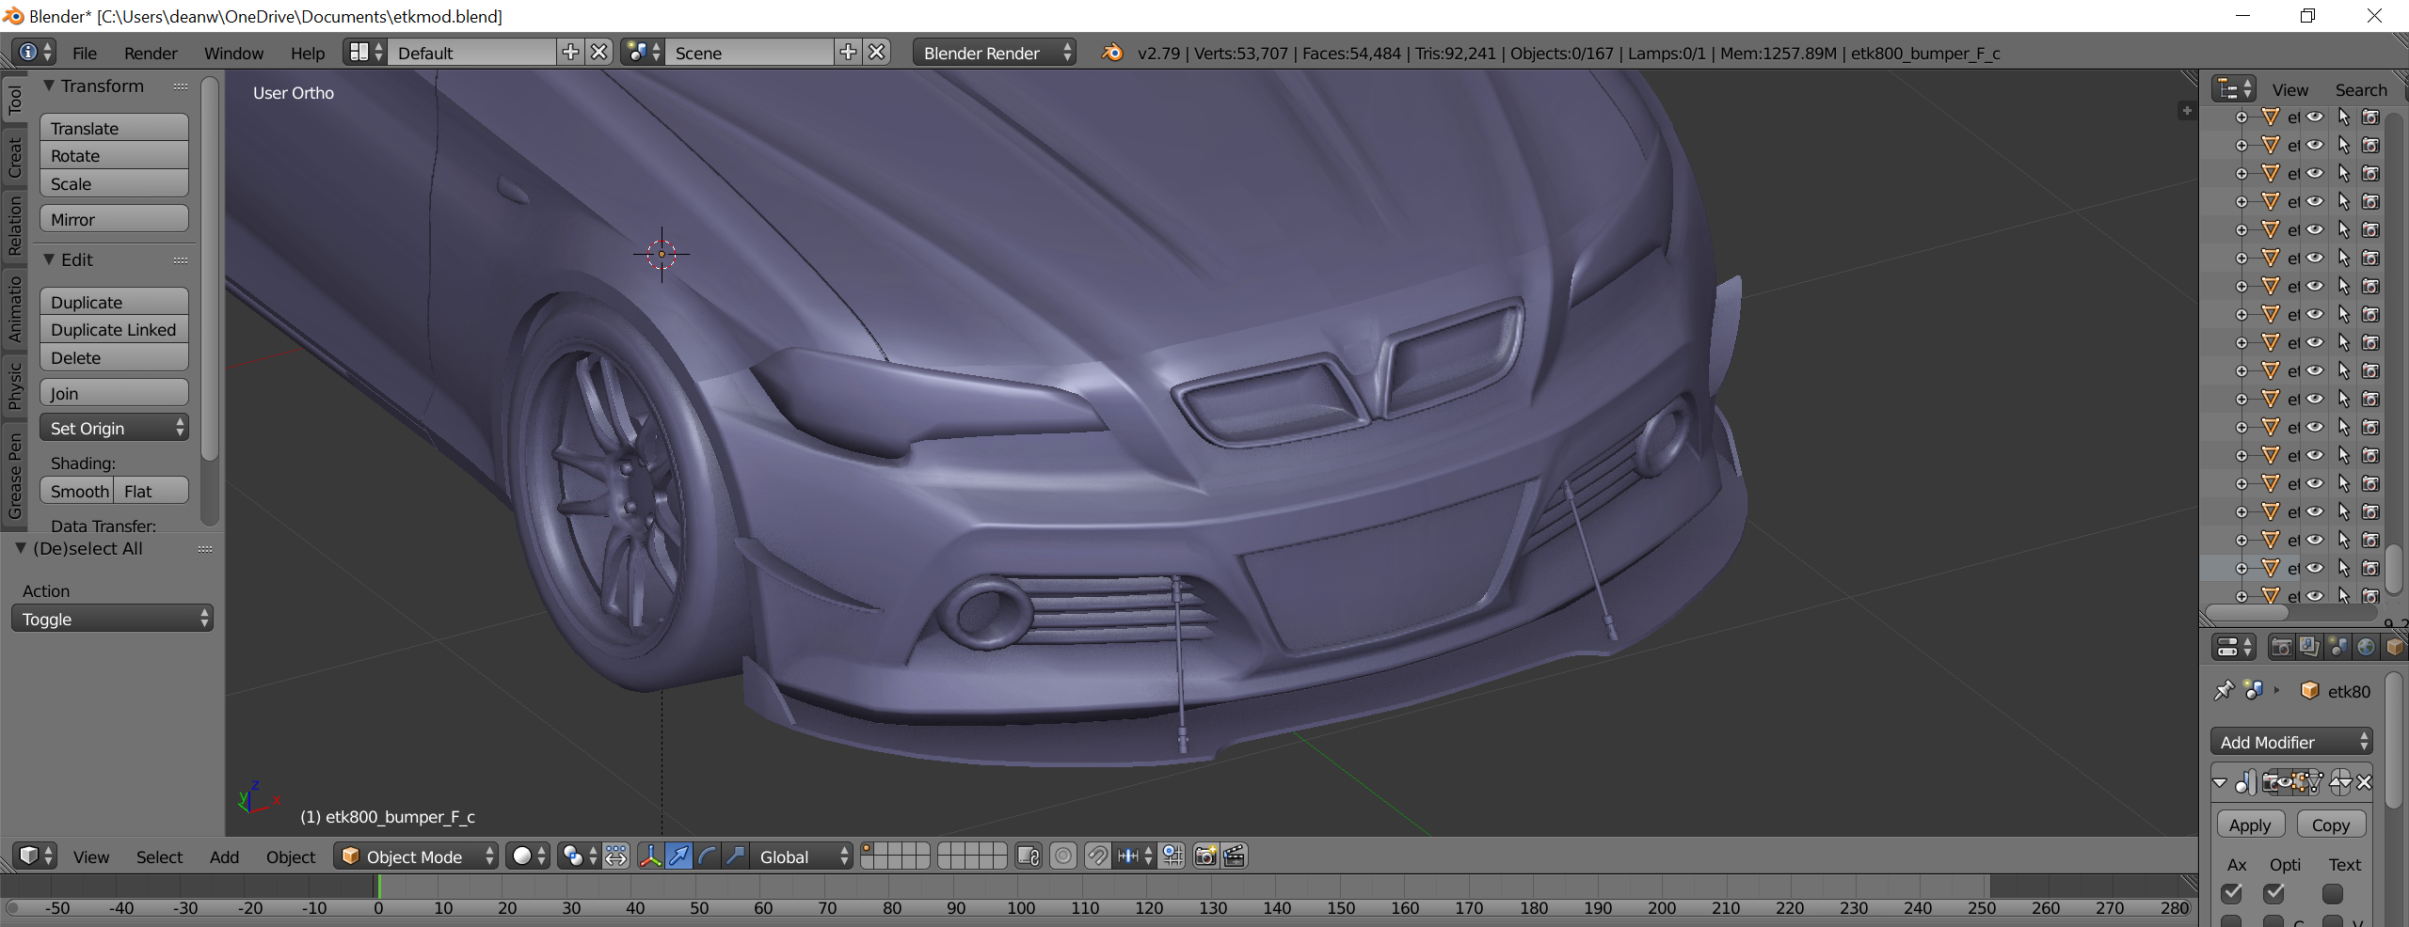Viewport: 2409px width, 927px height.
Task: Select the translate manipulator arrow icon
Action: click(678, 856)
